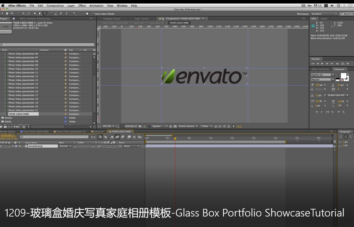Screen dimensions: 354x227
Task: Click the project search field
Action: [47, 45]
